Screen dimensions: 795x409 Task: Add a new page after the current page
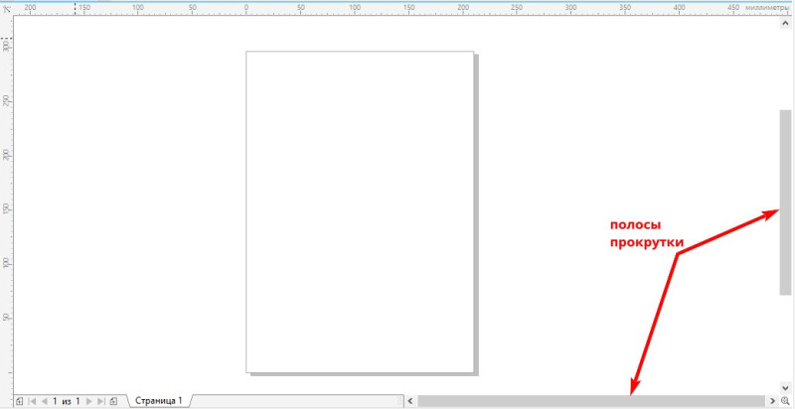click(x=113, y=401)
